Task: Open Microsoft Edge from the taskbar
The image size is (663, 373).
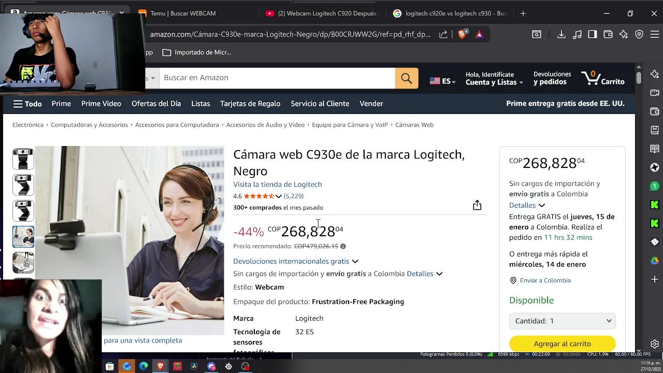Action: pos(143,366)
